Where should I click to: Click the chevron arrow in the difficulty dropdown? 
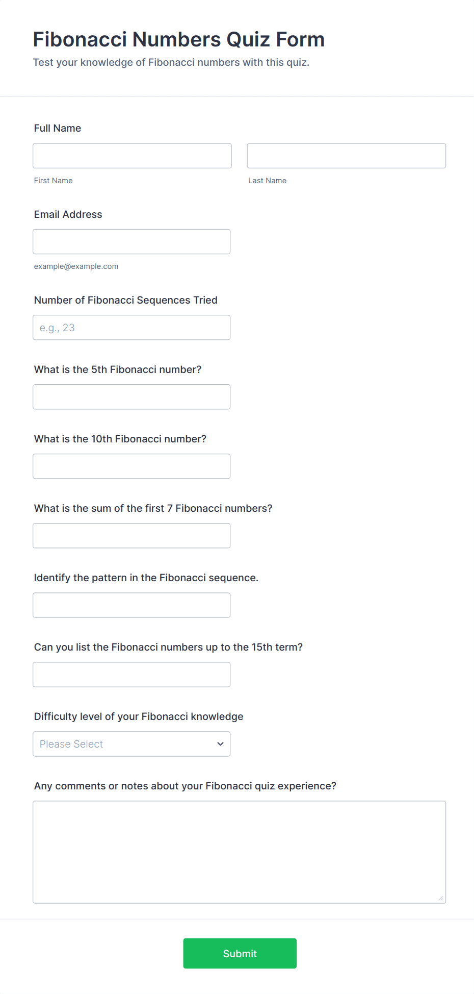tap(220, 743)
